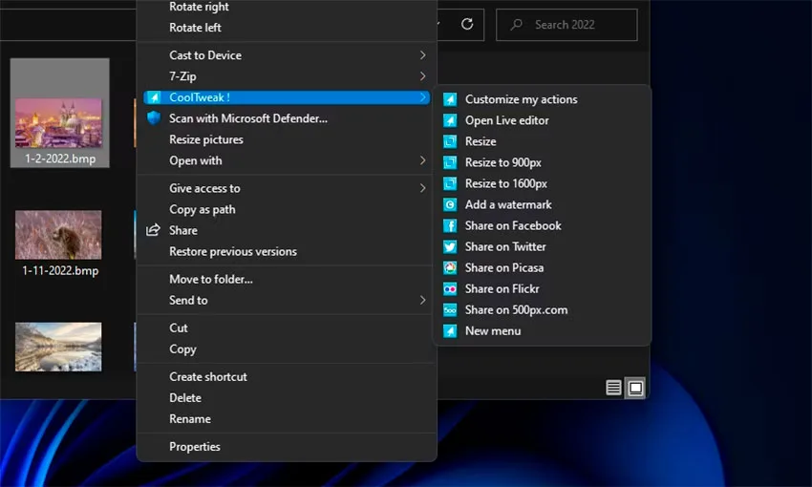Expand the 7-Zip submenu arrow

pyautogui.click(x=422, y=76)
